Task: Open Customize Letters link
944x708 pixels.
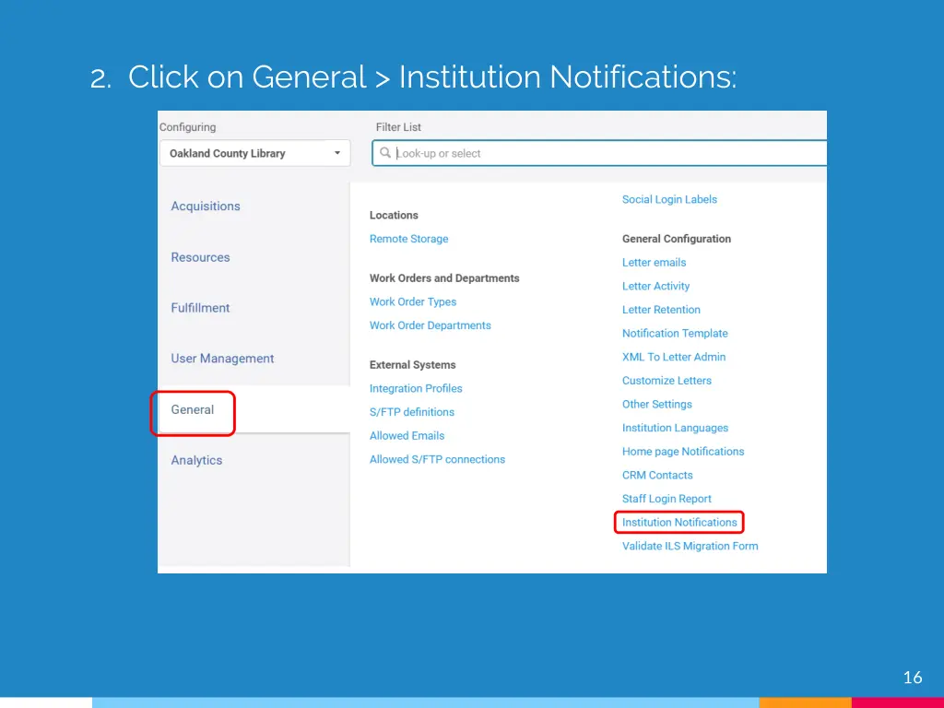Action: pos(667,381)
